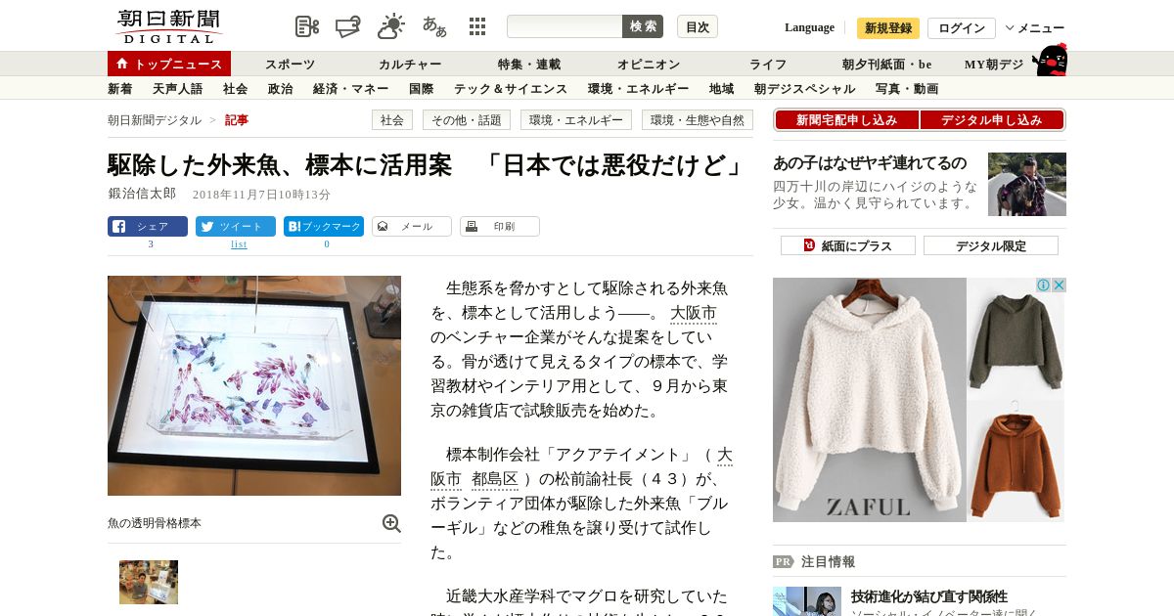Screen dimensions: 1174x616
Task: Open the weather icon in header
Action: tap(391, 26)
